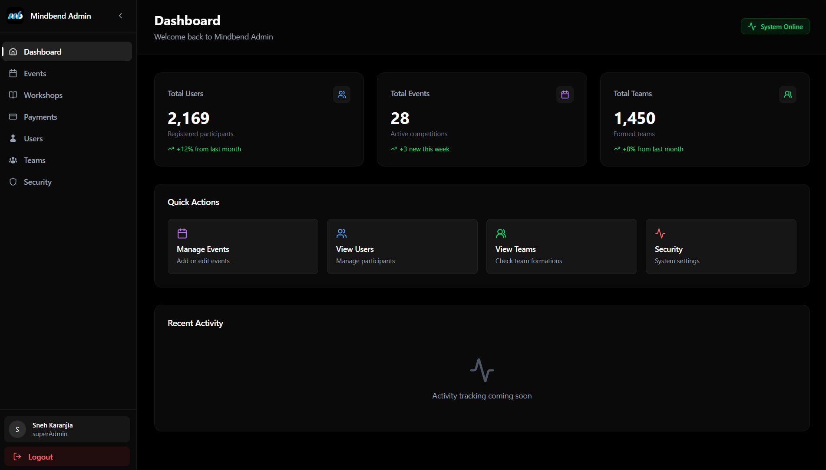Viewport: 826px width, 470px height.
Task: Click the Quick Actions heading
Action: (193, 202)
